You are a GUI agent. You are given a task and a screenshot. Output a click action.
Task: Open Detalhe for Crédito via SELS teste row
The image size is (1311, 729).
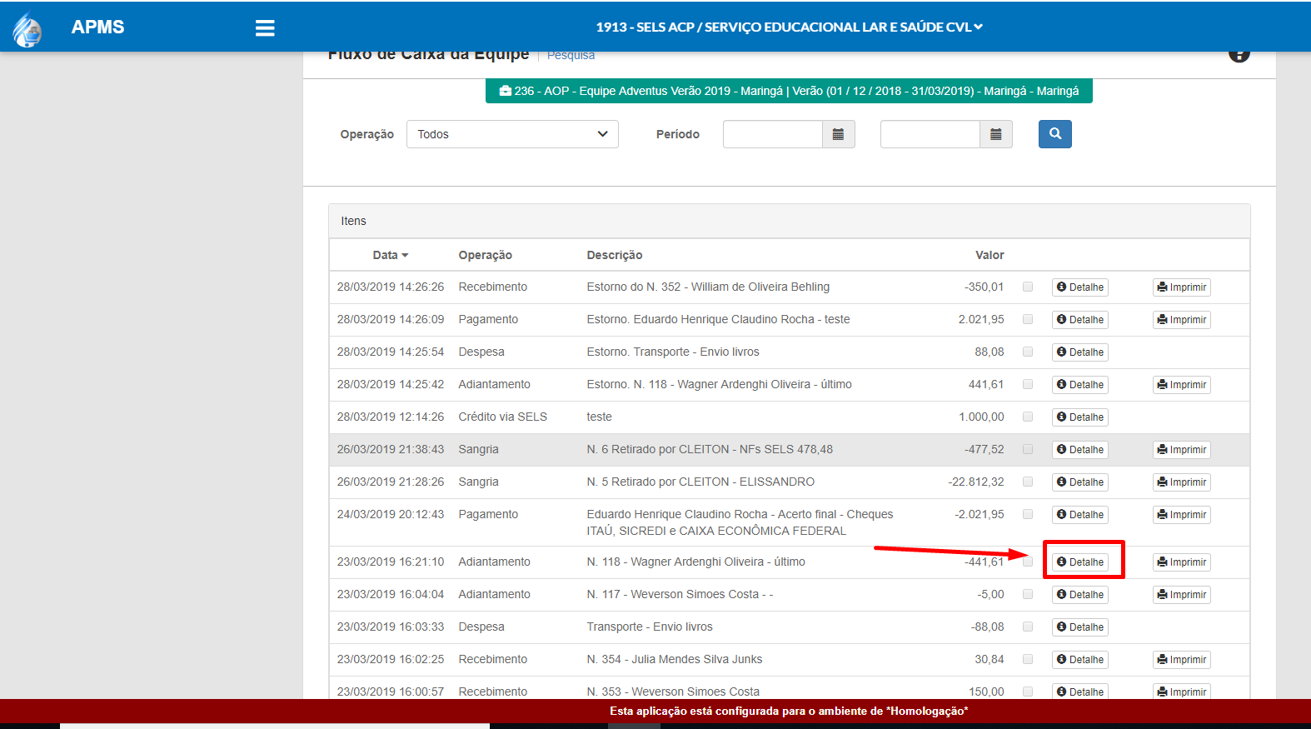(x=1080, y=417)
